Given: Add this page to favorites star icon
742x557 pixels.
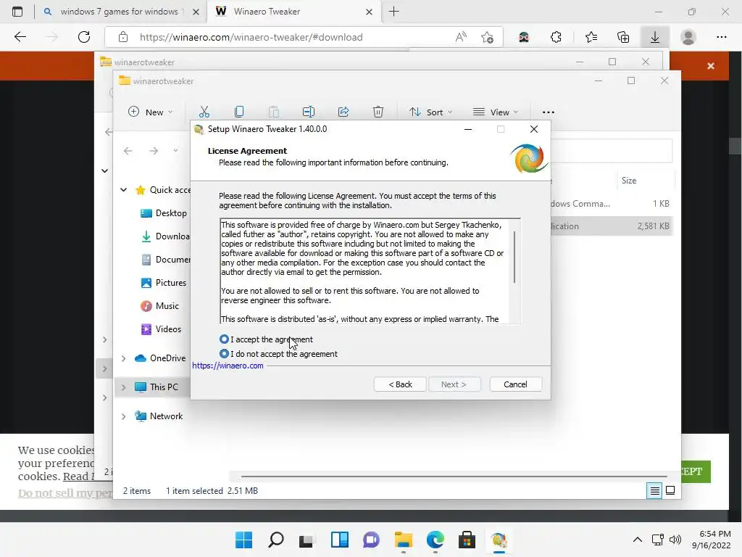Looking at the screenshot, I should pos(487,37).
